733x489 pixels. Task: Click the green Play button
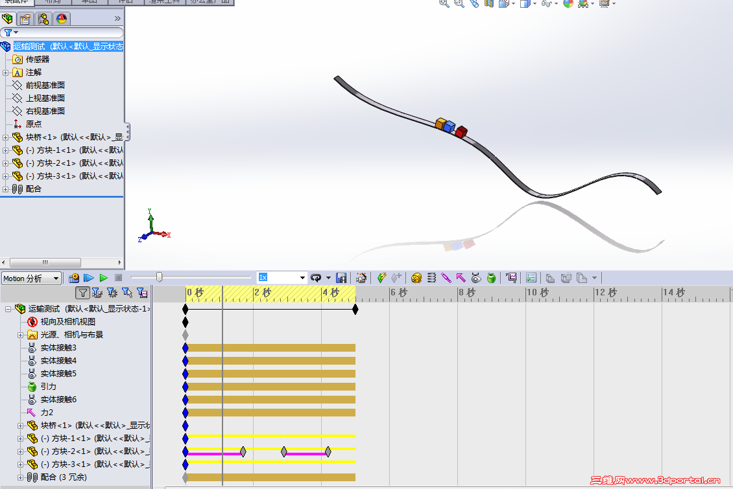(103, 278)
